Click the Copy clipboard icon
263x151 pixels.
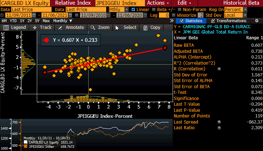coord(145,28)
